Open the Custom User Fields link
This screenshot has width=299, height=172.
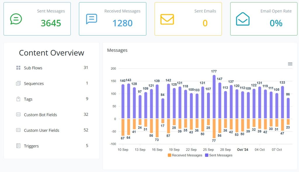41,130
